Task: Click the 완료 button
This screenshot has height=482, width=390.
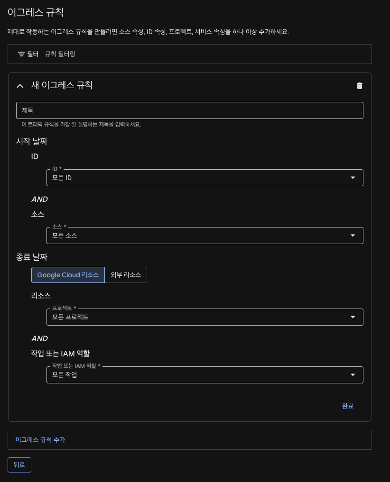Action: coord(347,406)
